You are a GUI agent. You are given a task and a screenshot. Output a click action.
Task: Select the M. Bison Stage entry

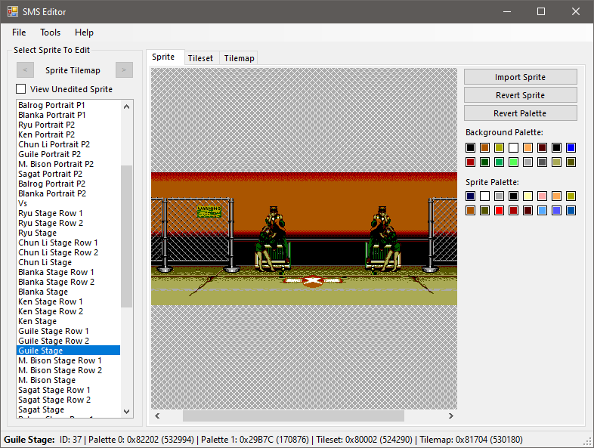[x=69, y=380]
